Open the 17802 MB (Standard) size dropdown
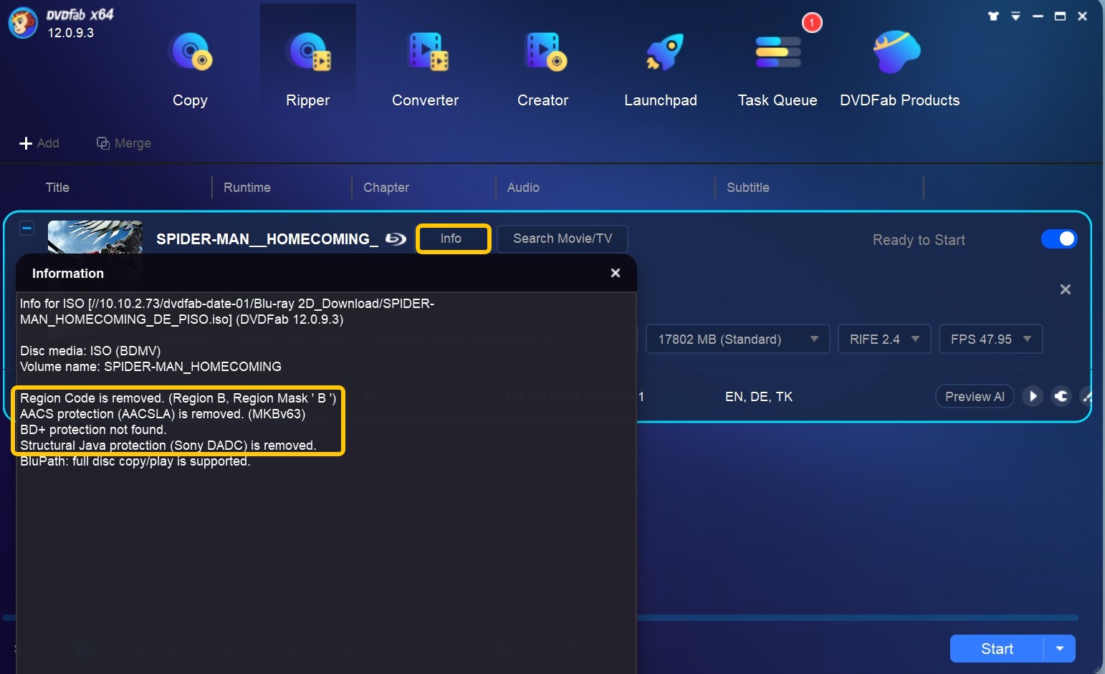Screen dimensions: 1105x674 737,339
